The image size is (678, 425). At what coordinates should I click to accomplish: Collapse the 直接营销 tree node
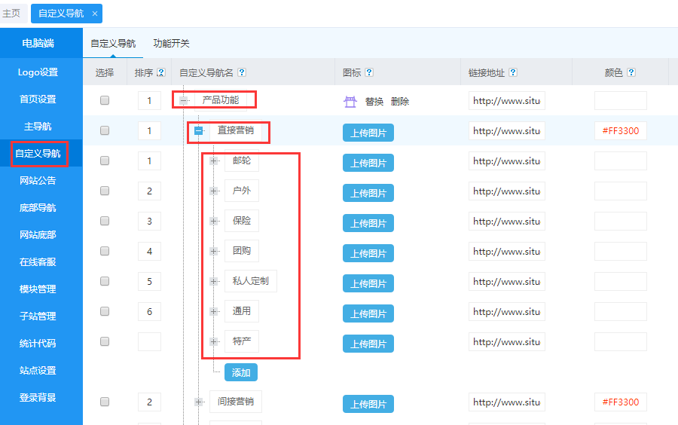click(199, 130)
